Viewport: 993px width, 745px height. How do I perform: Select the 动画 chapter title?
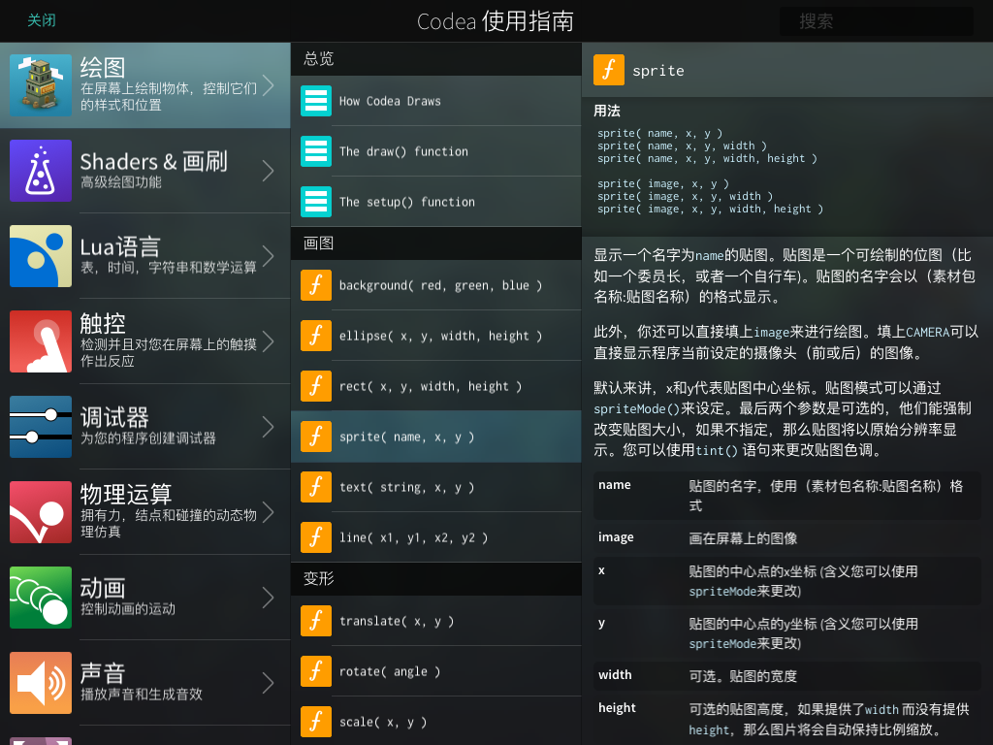(103, 589)
